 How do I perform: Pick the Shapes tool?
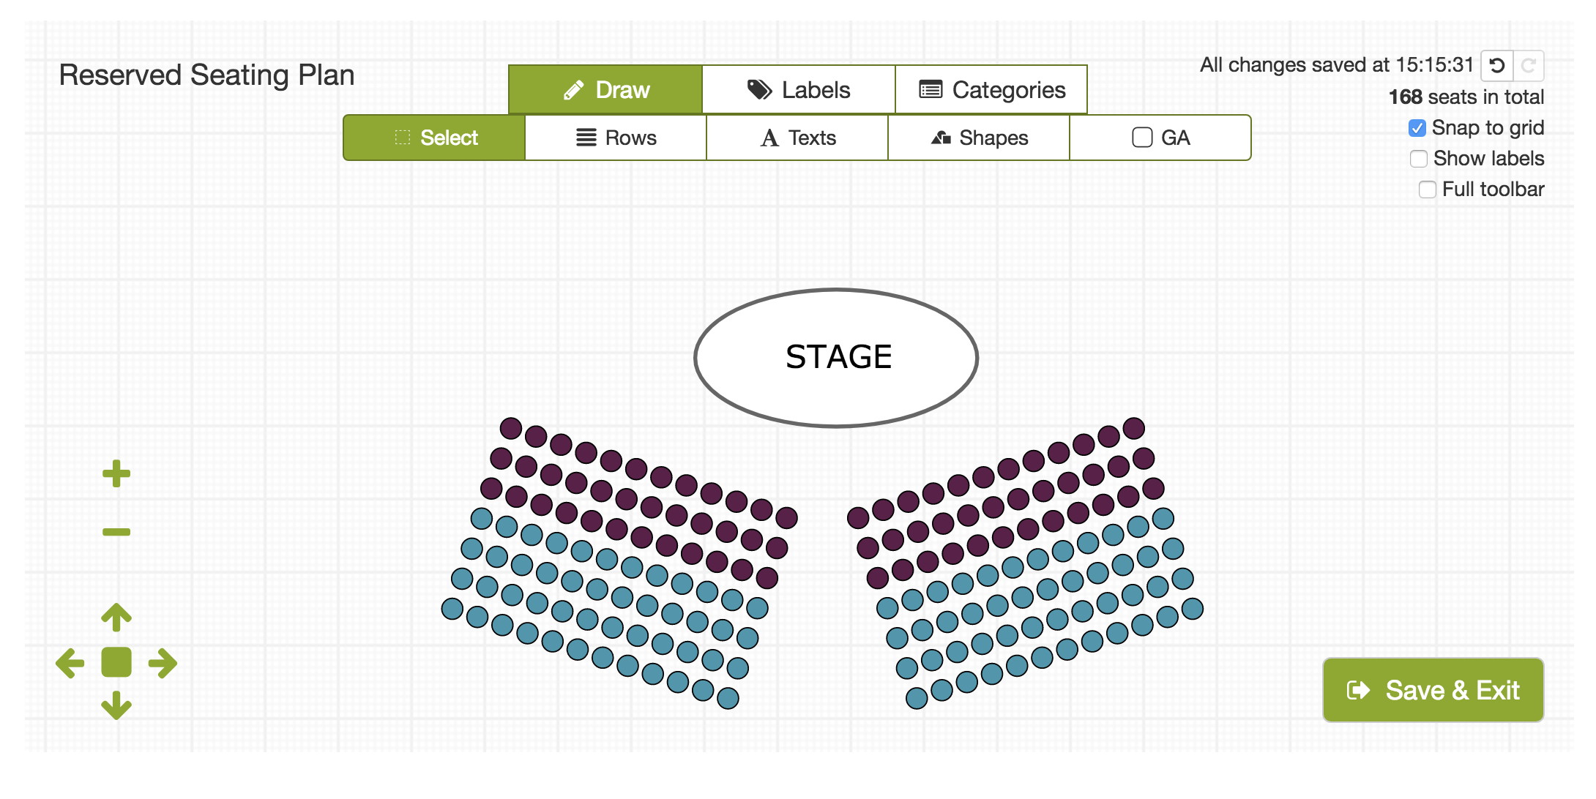click(x=979, y=138)
